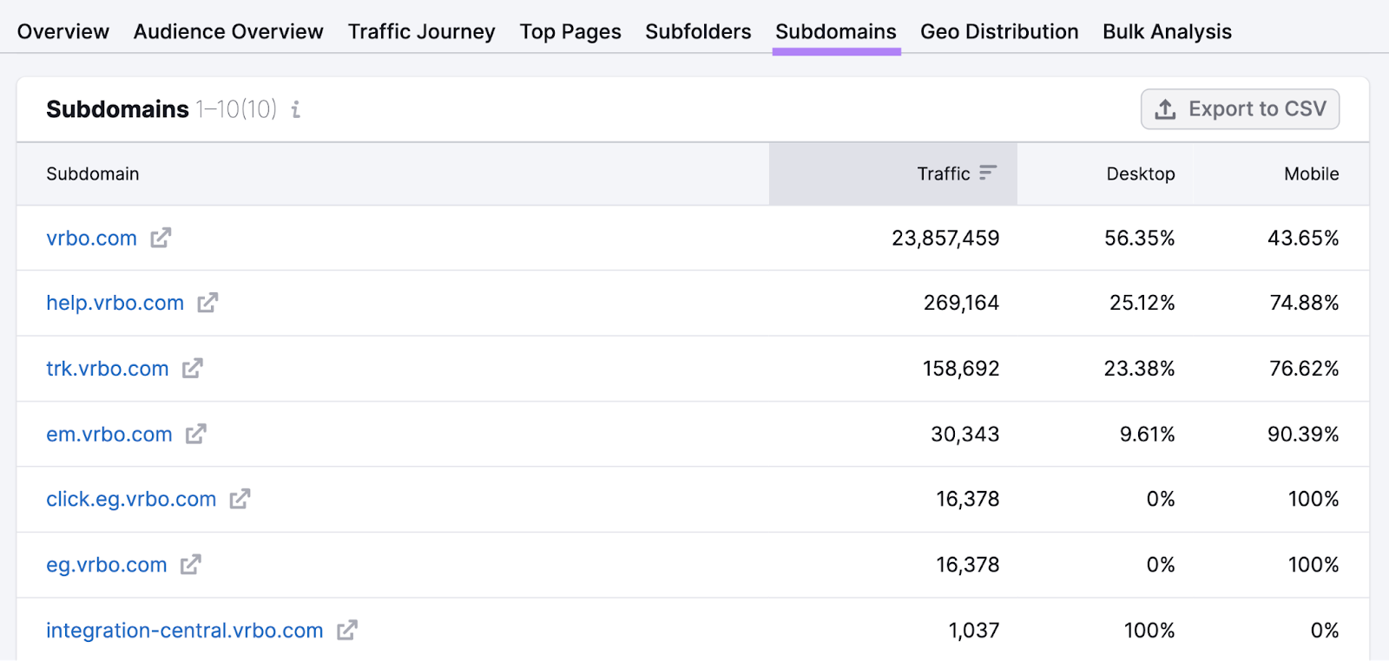Open external link icon beside em.vrbo.com

(x=196, y=434)
